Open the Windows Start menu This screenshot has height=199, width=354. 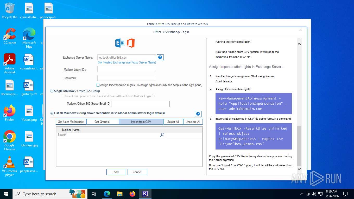pos(6,194)
